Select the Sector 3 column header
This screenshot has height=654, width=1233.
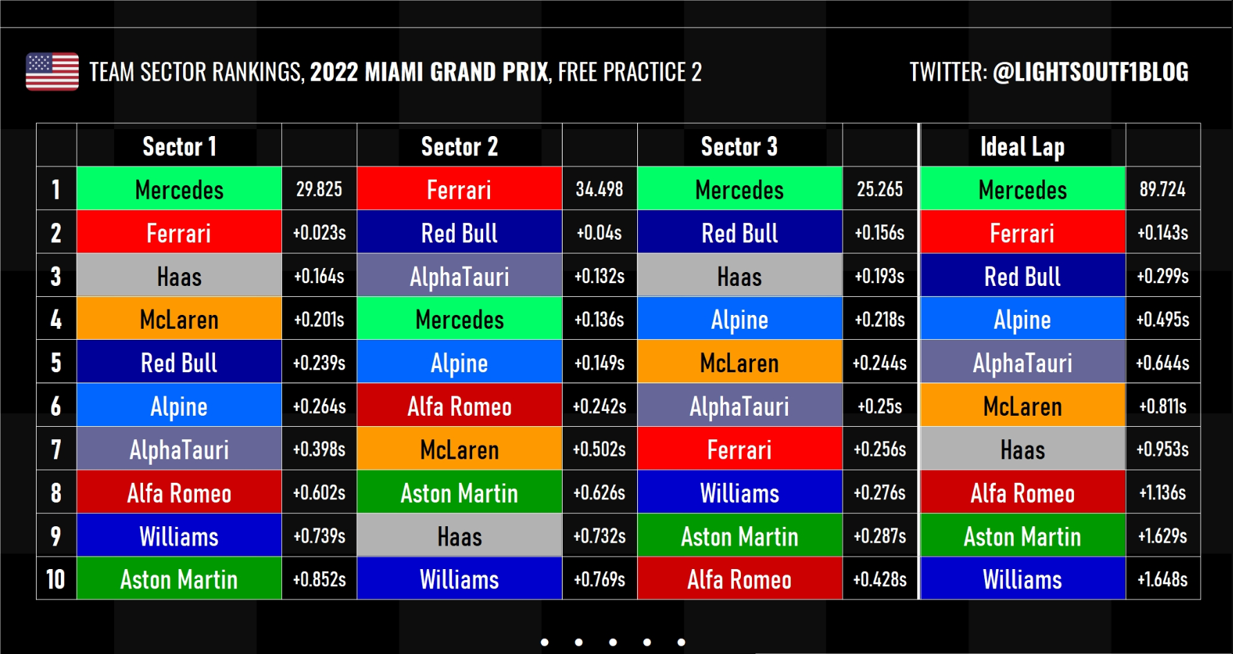739,146
